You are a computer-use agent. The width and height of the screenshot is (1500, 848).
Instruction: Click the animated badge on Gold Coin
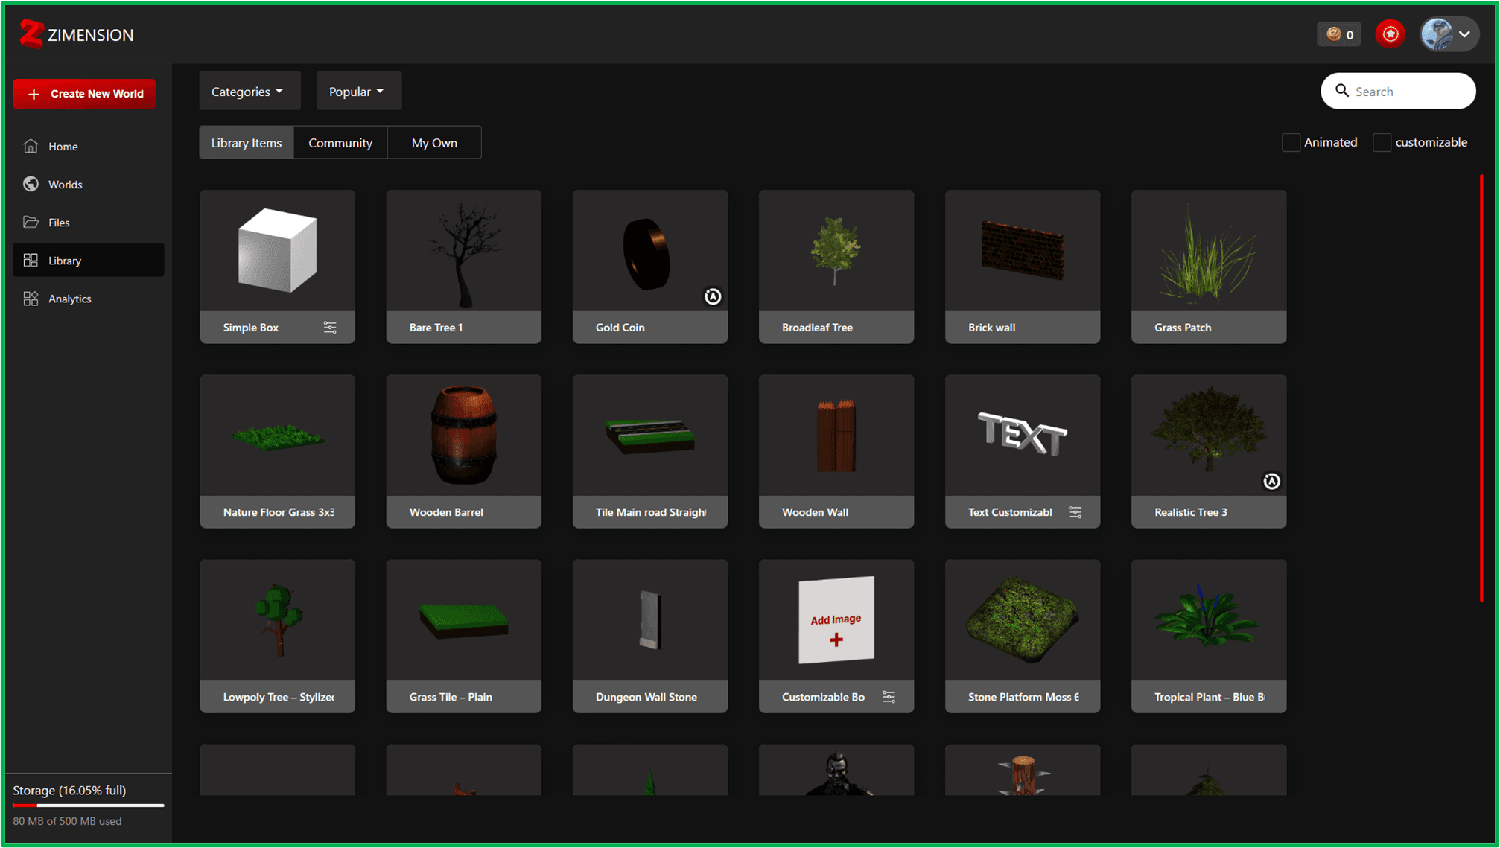coord(713,296)
